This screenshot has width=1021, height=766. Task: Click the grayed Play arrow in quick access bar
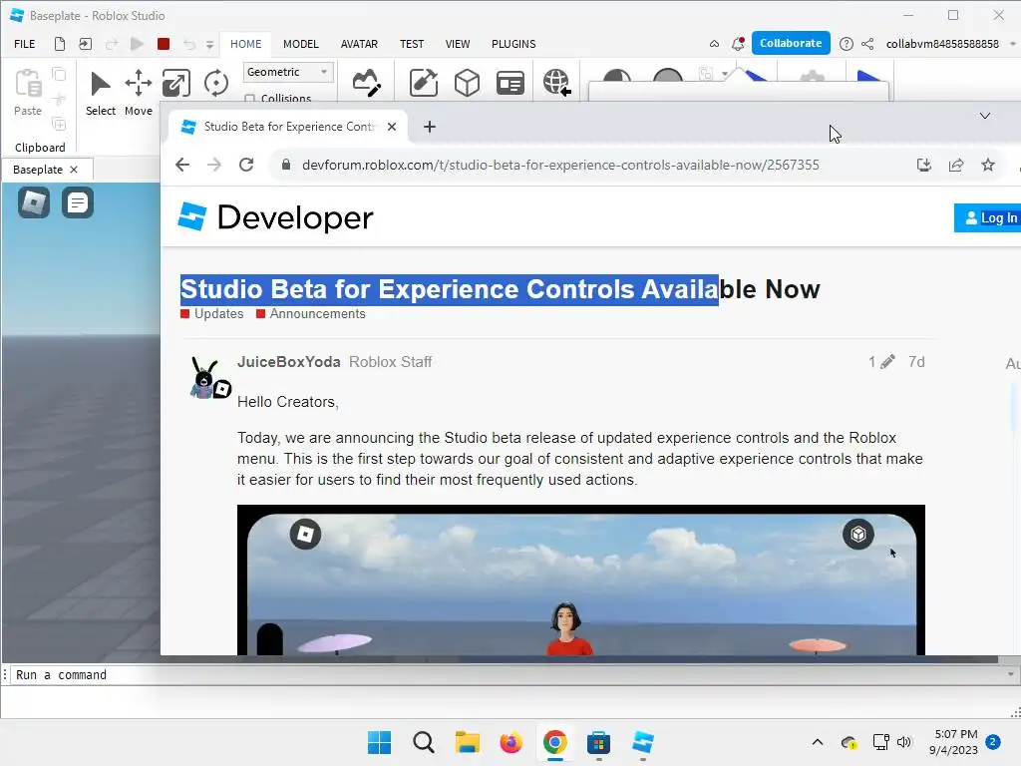[x=137, y=44]
